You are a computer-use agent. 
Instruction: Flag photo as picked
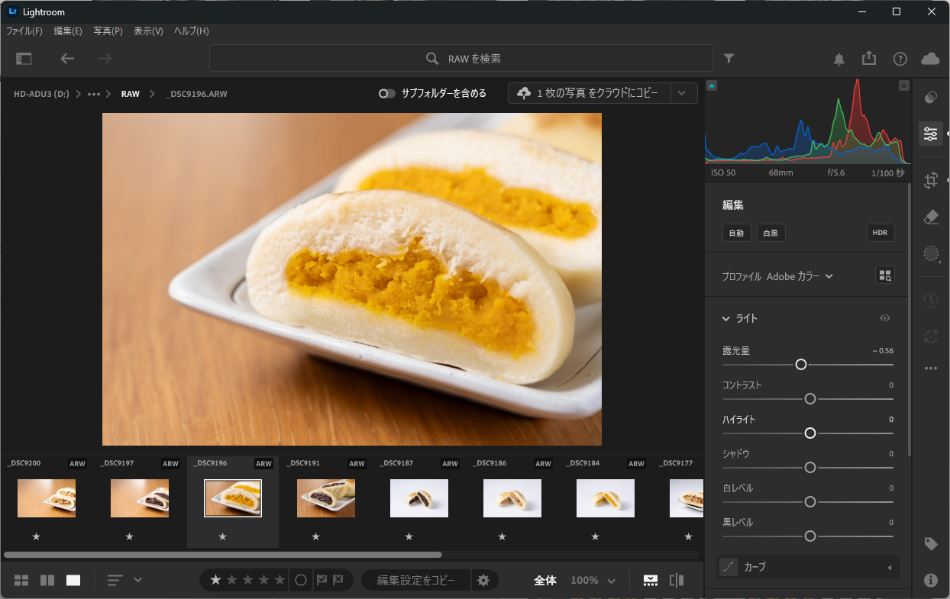tap(322, 580)
